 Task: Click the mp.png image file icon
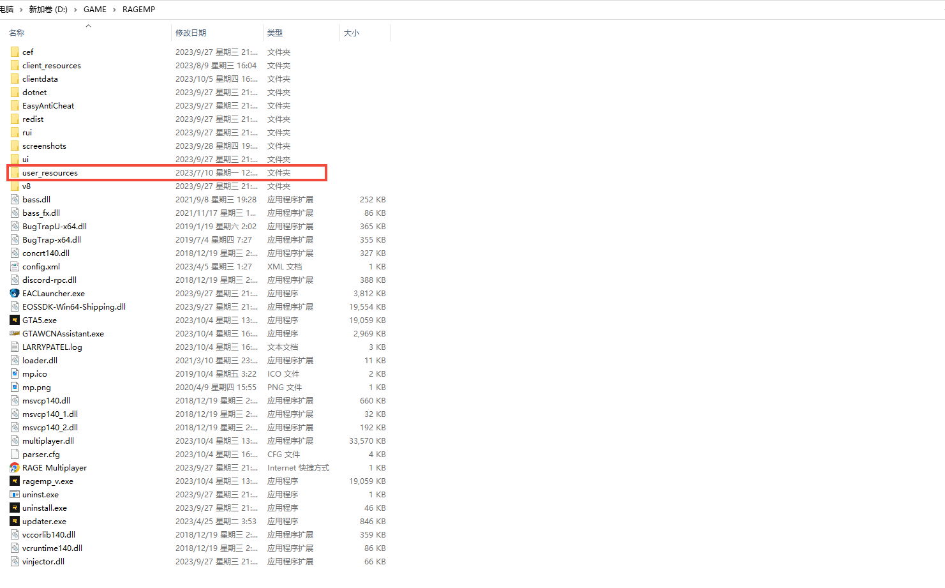(x=15, y=387)
